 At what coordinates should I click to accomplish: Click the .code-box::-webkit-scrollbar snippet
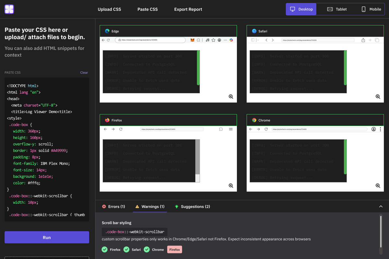(135, 231)
